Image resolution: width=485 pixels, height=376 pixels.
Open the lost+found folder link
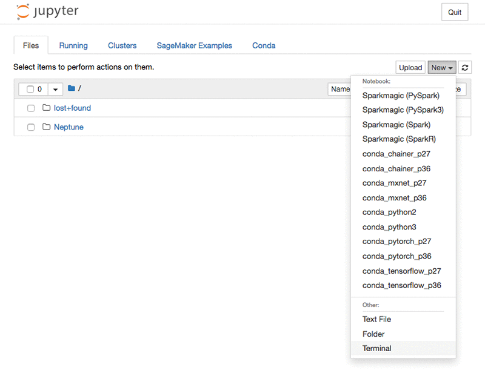72,108
